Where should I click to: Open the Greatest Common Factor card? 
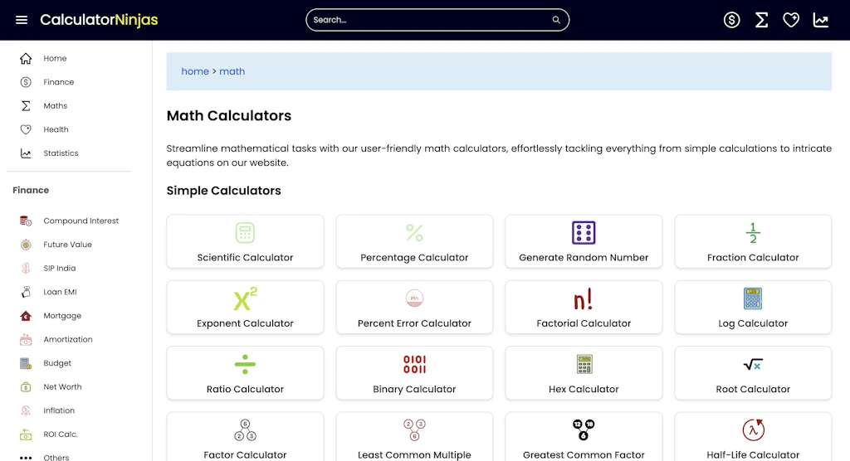click(584, 437)
